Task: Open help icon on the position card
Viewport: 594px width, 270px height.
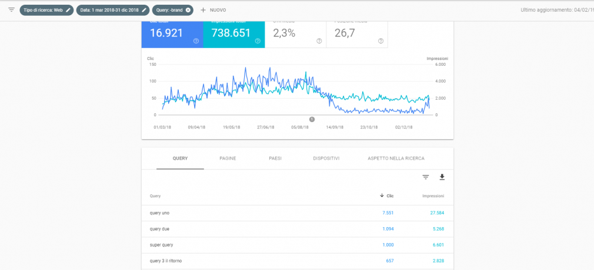Action: click(381, 41)
